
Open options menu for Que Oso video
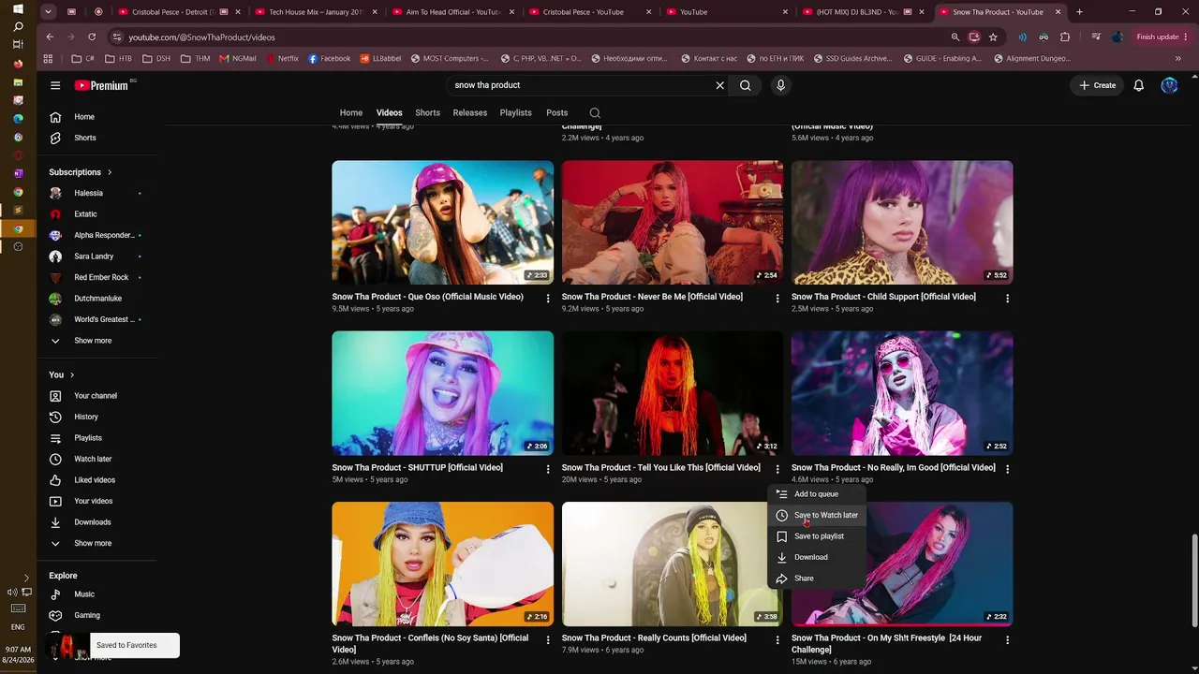tap(548, 299)
